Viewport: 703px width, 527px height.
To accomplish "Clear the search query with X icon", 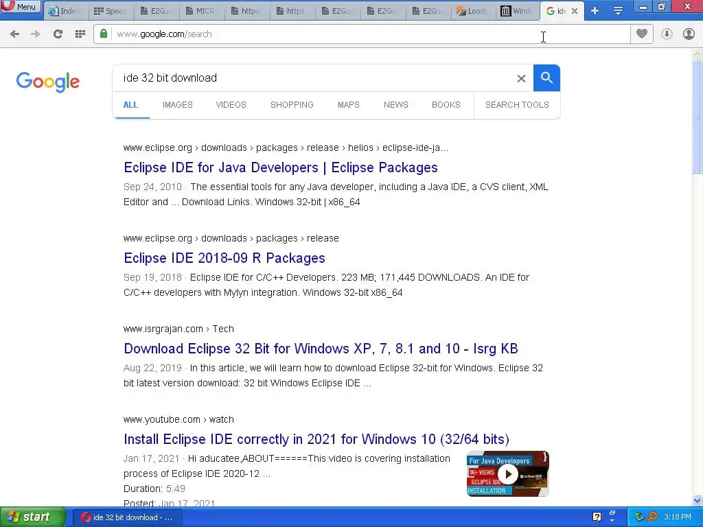I will [521, 78].
